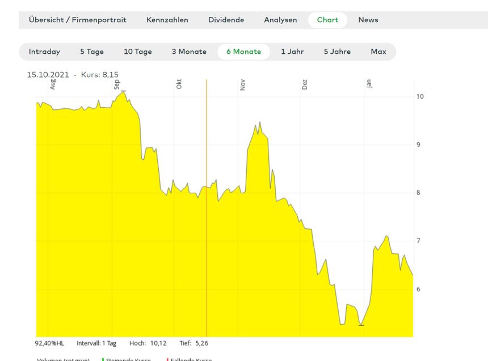Switch to the Kennzahlen tab

(x=167, y=20)
